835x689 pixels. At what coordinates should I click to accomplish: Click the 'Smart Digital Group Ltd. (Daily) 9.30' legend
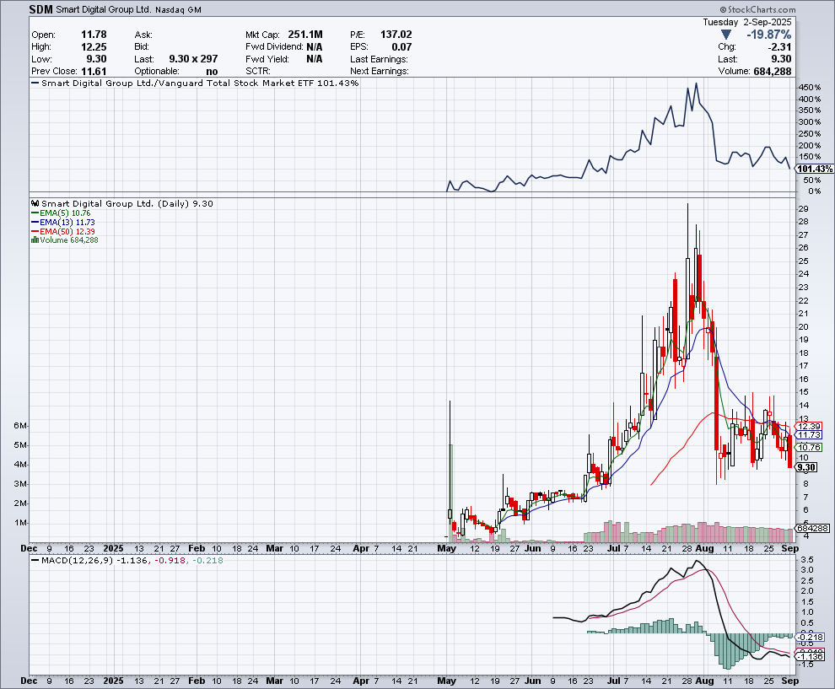[127, 203]
